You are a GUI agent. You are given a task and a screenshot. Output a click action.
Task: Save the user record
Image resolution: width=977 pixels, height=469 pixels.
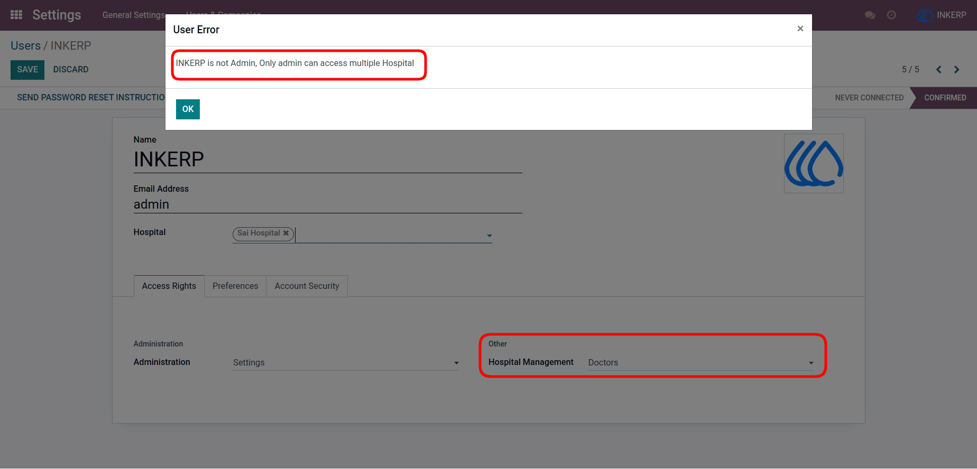tap(27, 70)
